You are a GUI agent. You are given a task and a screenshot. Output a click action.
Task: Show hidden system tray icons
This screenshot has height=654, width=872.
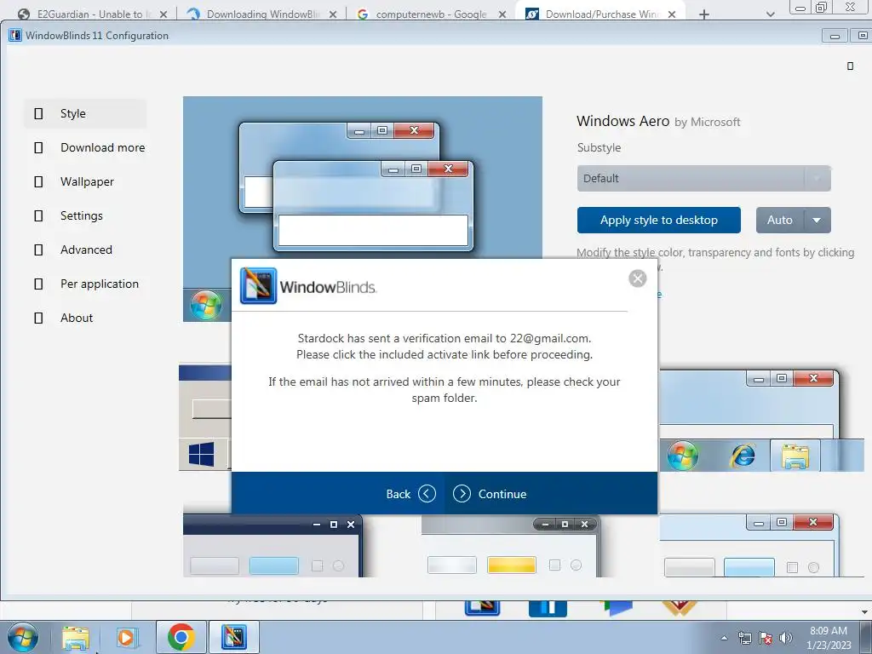pyautogui.click(x=724, y=638)
